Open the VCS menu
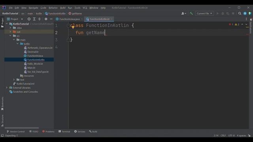 click(85, 8)
